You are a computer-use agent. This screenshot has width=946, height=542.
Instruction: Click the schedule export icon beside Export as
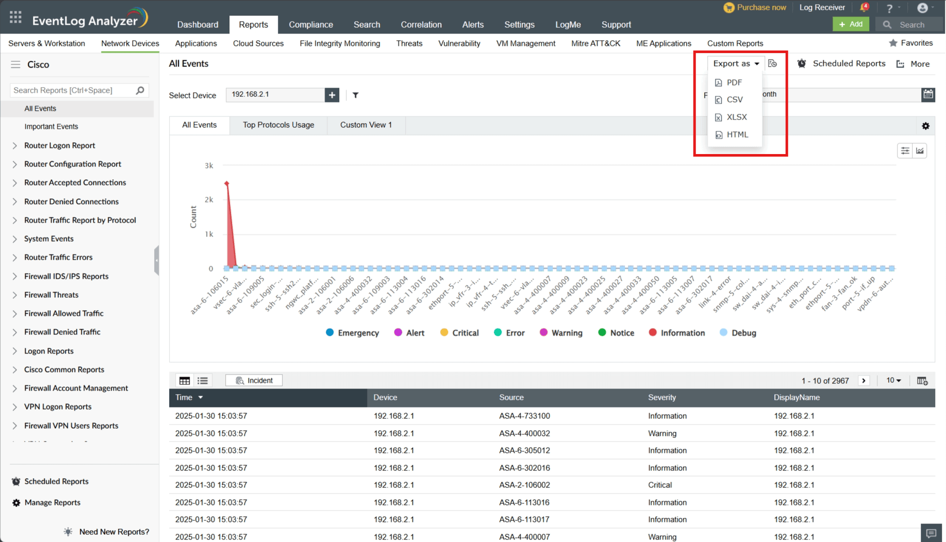772,63
